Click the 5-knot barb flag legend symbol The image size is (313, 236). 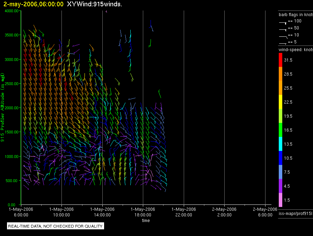(x=283, y=43)
